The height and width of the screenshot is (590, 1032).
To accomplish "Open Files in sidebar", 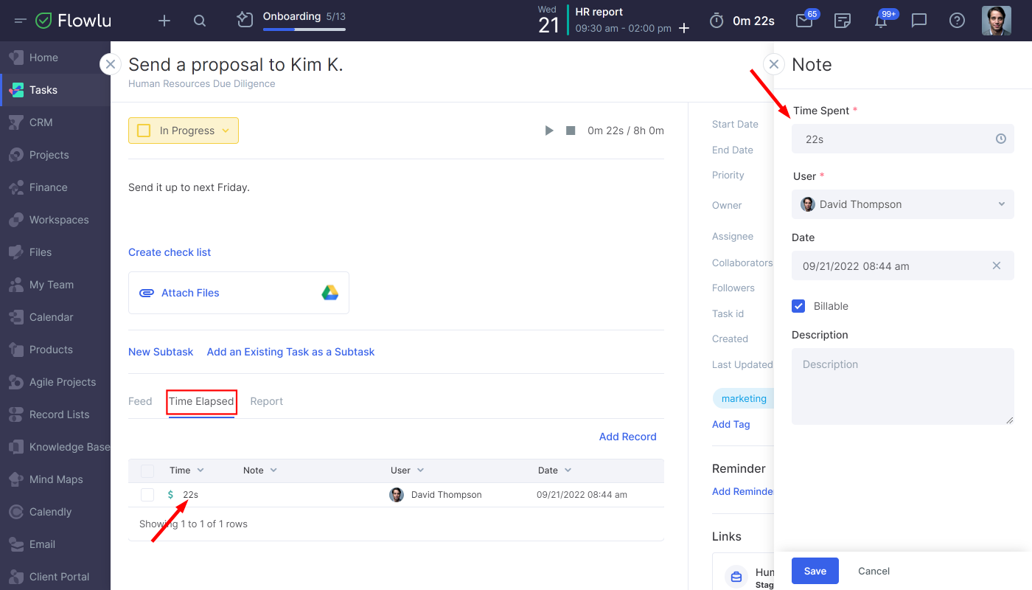I will 55,252.
